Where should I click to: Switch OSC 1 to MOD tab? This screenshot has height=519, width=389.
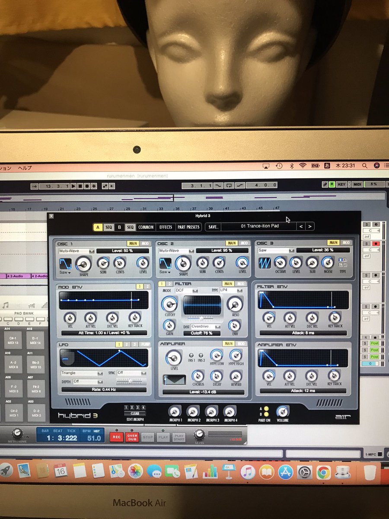click(x=145, y=243)
